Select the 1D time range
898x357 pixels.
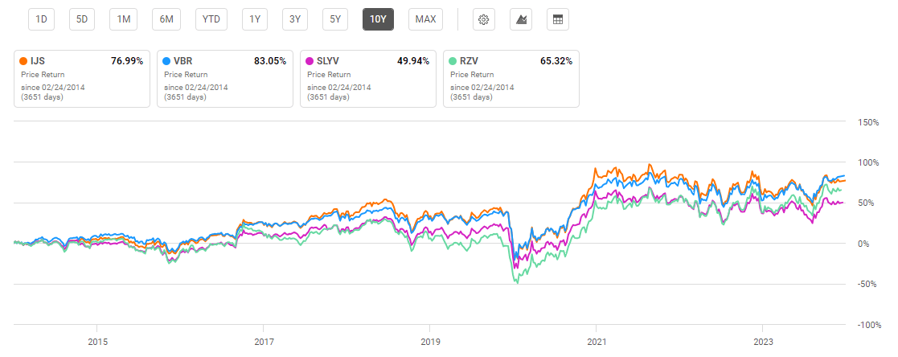[x=43, y=19]
